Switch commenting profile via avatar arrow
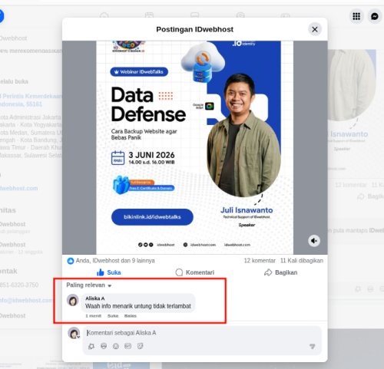The height and width of the screenshot is (369, 384). (78, 337)
